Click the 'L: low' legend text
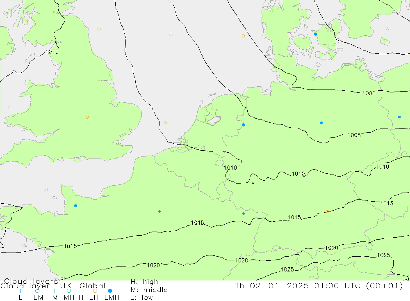The image size is (410, 301). [141, 298]
